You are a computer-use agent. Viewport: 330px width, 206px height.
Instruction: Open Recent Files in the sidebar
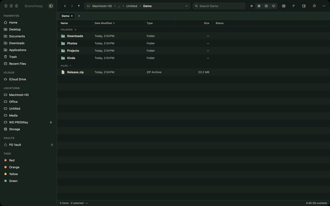pos(29,64)
